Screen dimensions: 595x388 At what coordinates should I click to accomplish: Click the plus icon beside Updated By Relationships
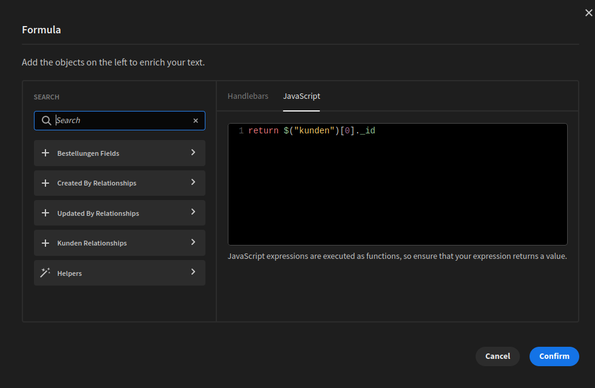[x=45, y=213]
